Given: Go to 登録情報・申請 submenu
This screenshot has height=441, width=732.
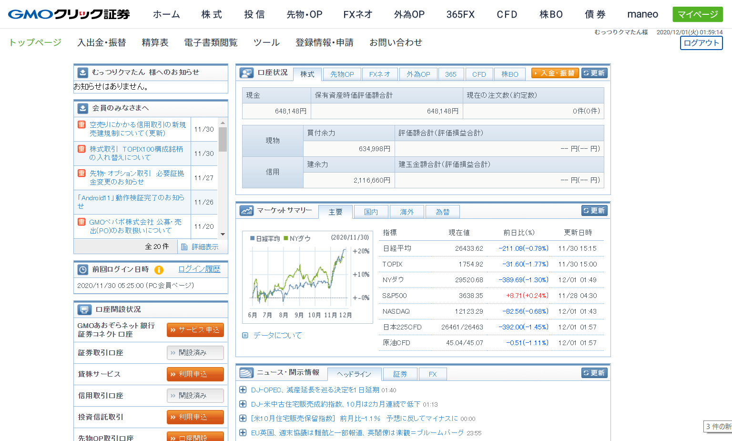Looking at the screenshot, I should pos(325,42).
